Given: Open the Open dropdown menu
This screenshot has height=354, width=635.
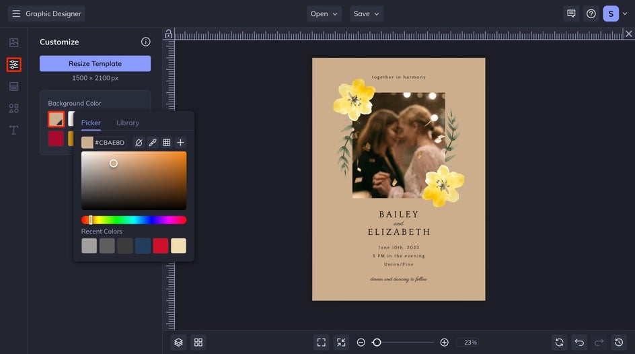Looking at the screenshot, I should [x=324, y=13].
